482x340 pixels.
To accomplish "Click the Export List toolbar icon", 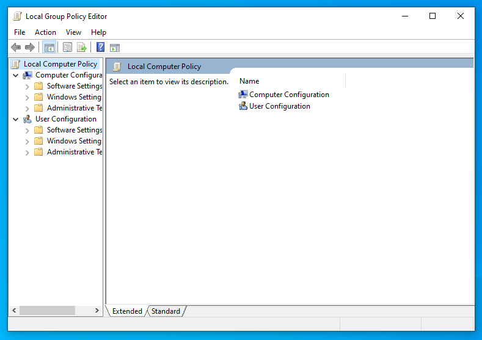I will click(82, 47).
